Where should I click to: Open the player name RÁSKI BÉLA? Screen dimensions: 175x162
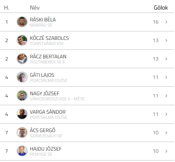43,20
